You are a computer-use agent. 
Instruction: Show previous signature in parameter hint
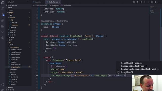pyautogui.click(x=118, y=70)
